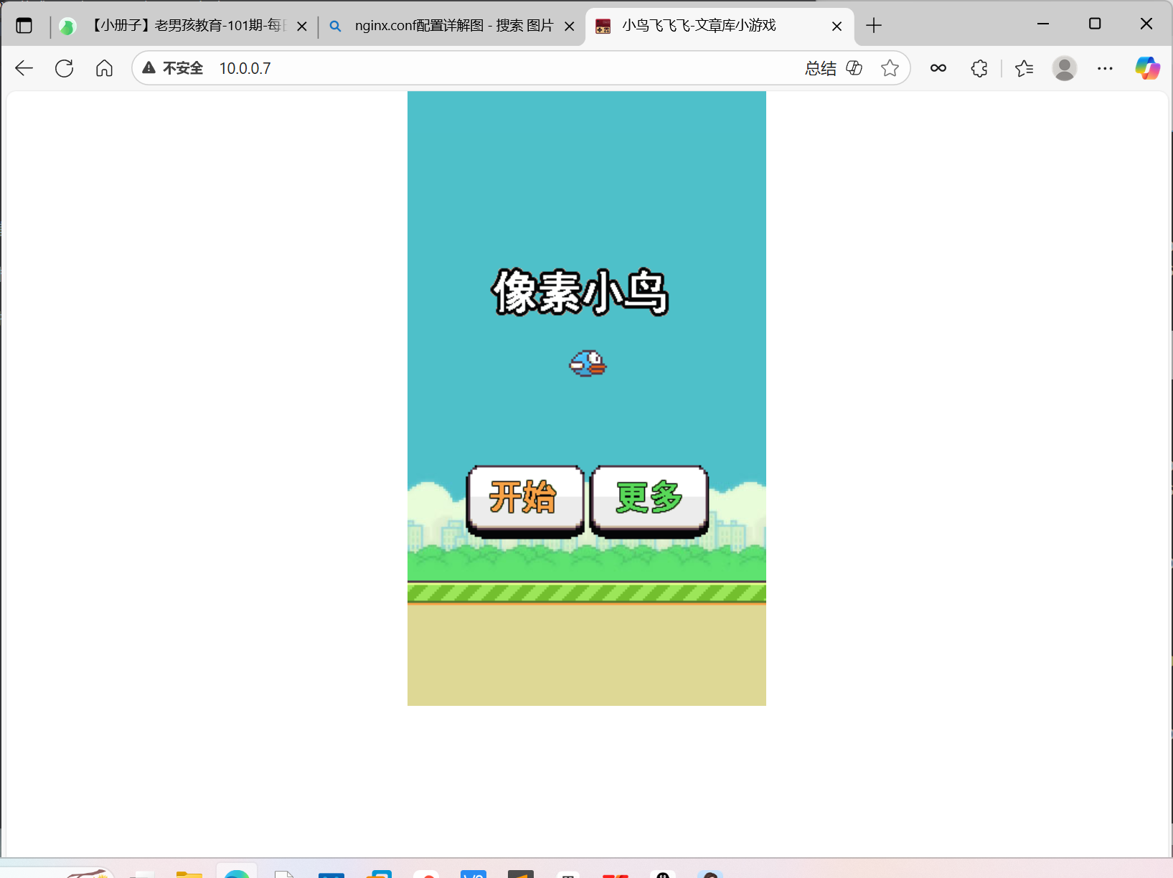
Task: Go to the browser home page
Action: coord(104,68)
